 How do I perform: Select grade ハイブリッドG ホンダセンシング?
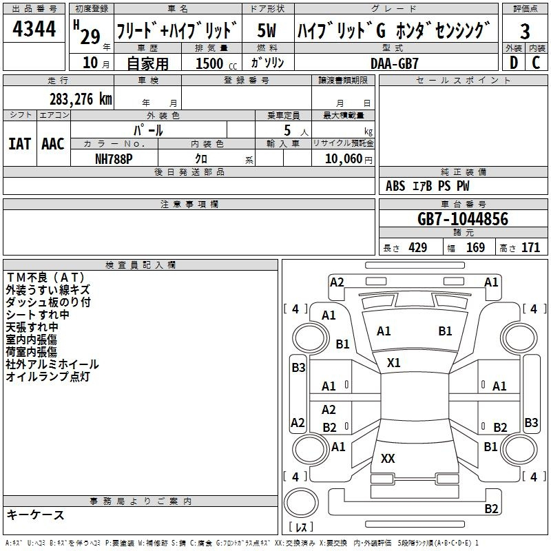point(394,30)
